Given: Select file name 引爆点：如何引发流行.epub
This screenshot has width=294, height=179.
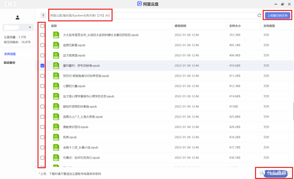Looking at the screenshot, I should (81, 158).
